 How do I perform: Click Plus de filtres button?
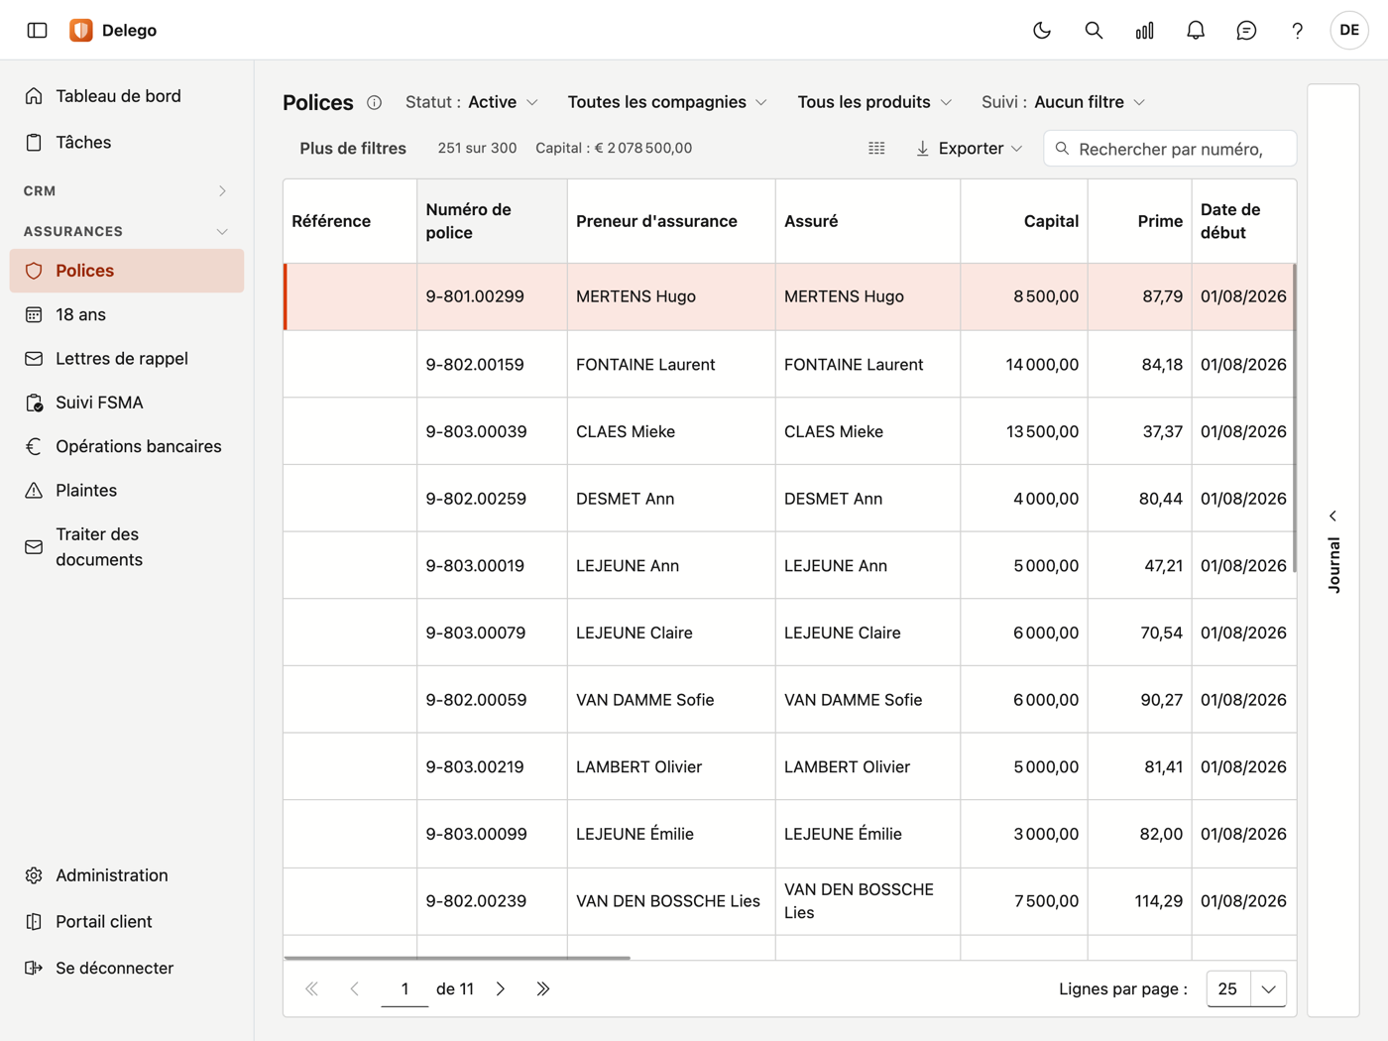(353, 149)
